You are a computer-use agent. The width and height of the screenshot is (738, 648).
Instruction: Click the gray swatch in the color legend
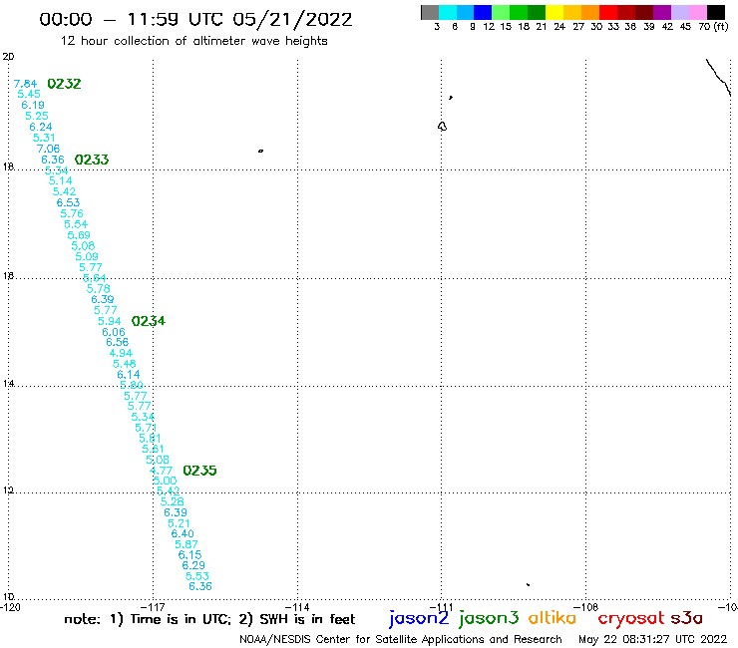point(430,12)
